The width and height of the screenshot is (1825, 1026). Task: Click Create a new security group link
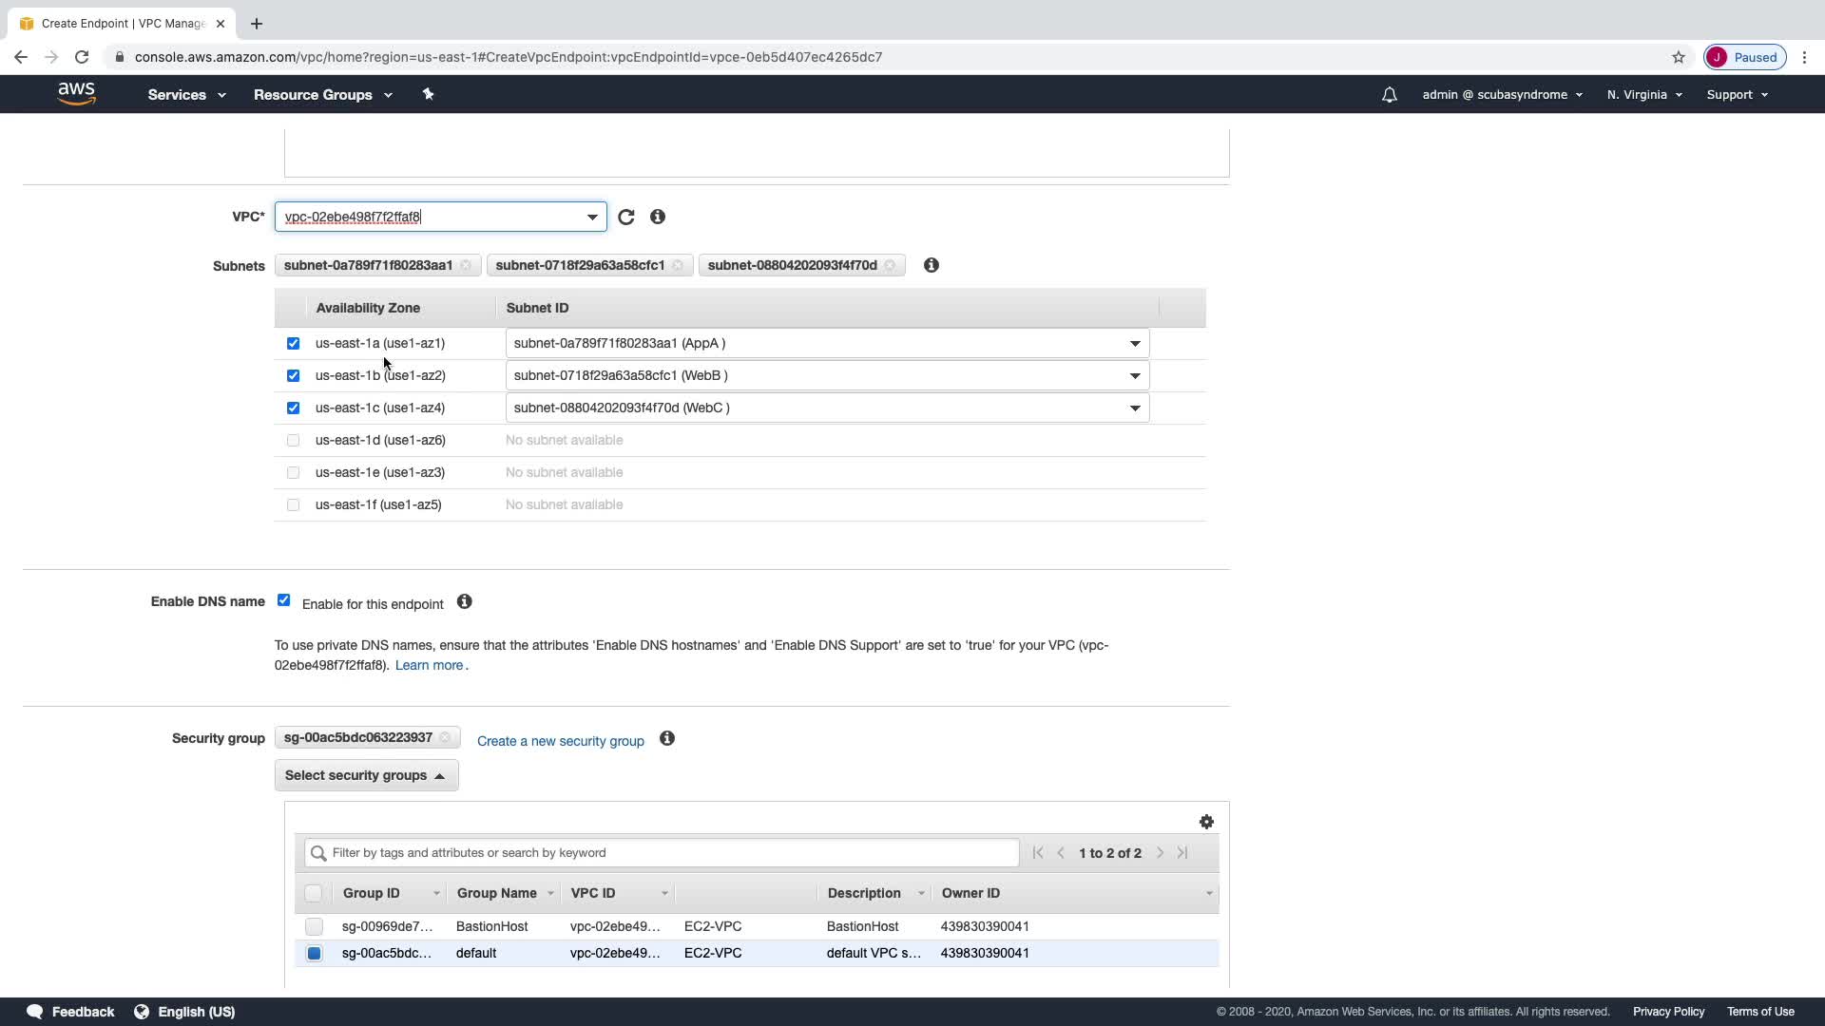click(x=560, y=741)
